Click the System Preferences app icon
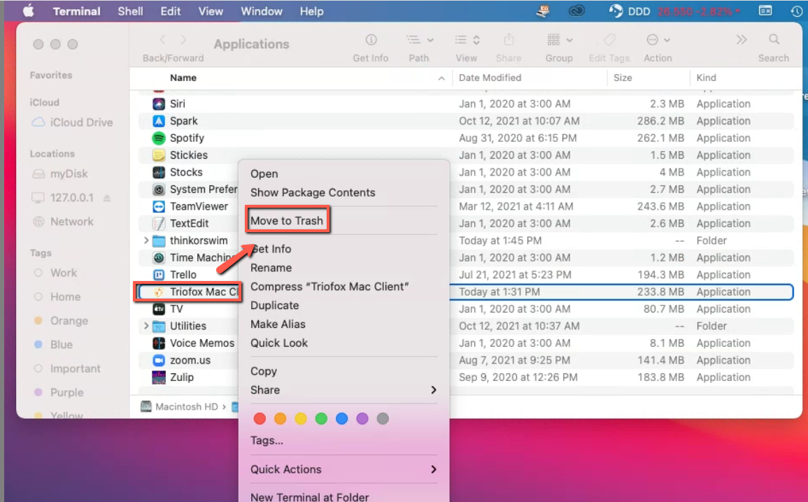 click(x=159, y=189)
